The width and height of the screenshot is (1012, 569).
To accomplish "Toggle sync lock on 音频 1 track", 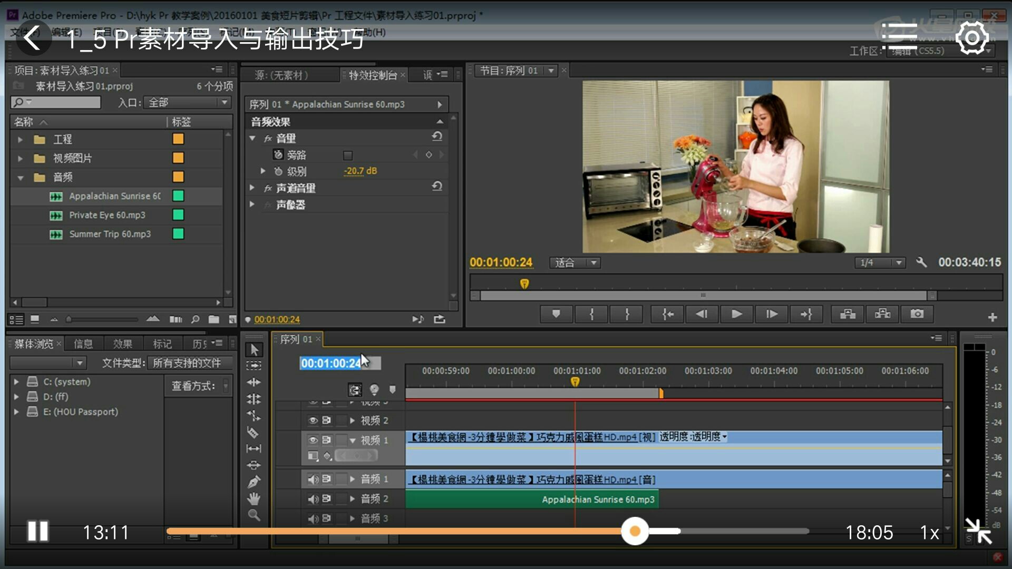I will click(x=327, y=479).
